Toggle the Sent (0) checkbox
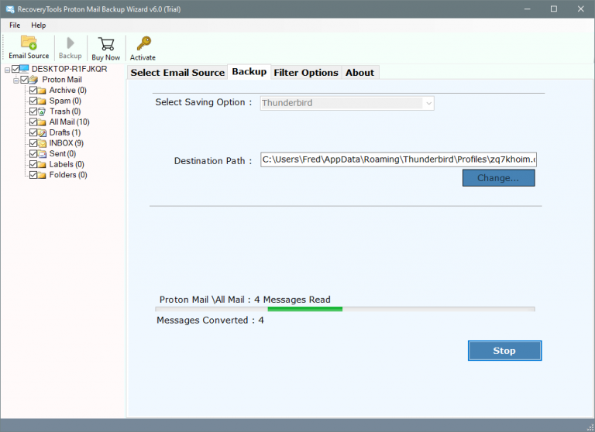Image resolution: width=595 pixels, height=432 pixels. point(33,154)
